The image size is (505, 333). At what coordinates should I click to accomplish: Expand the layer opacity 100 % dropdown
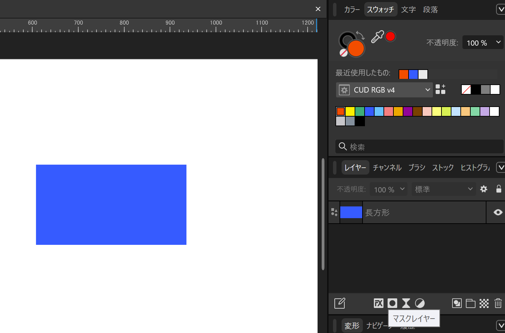(389, 189)
